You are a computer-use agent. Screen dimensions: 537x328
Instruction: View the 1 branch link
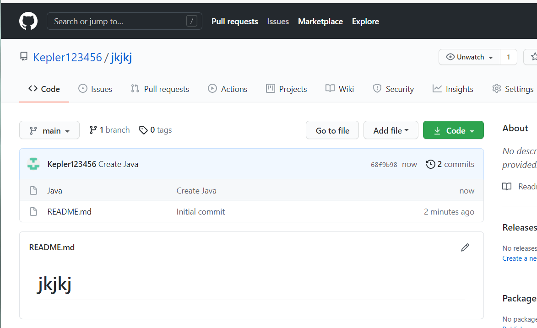point(109,130)
